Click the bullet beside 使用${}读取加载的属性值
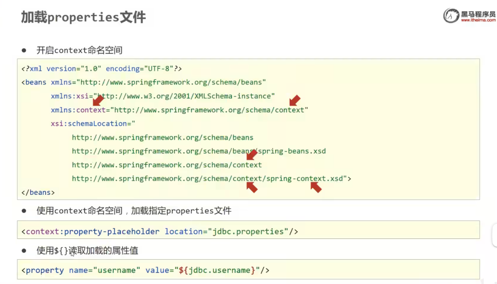This screenshot has width=497, height=284. 23,251
